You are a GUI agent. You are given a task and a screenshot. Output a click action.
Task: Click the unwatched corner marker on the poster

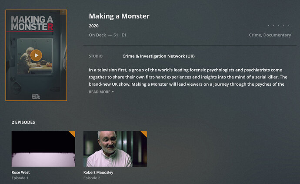[63, 13]
